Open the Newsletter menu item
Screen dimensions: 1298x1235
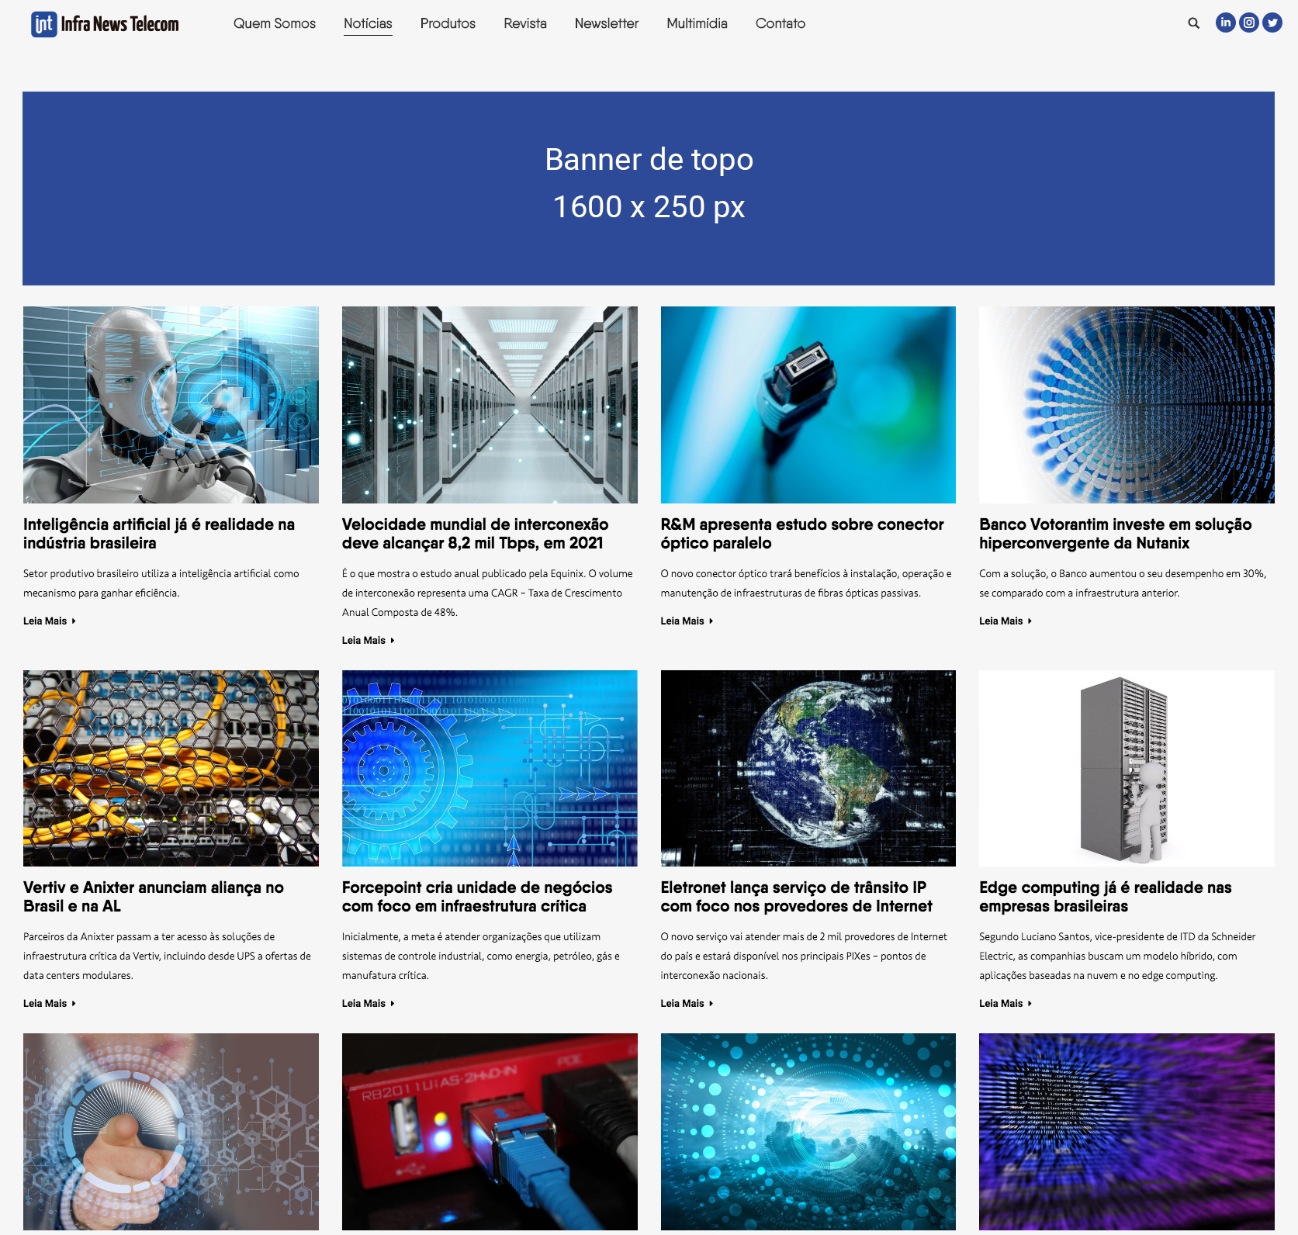click(607, 23)
